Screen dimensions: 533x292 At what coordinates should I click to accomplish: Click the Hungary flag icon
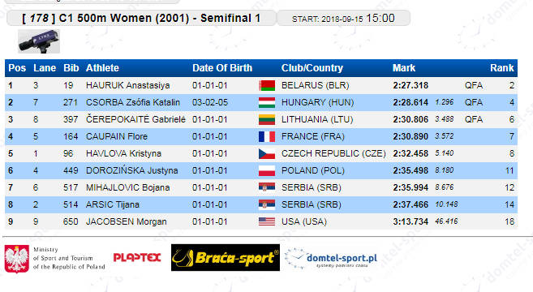[267, 102]
